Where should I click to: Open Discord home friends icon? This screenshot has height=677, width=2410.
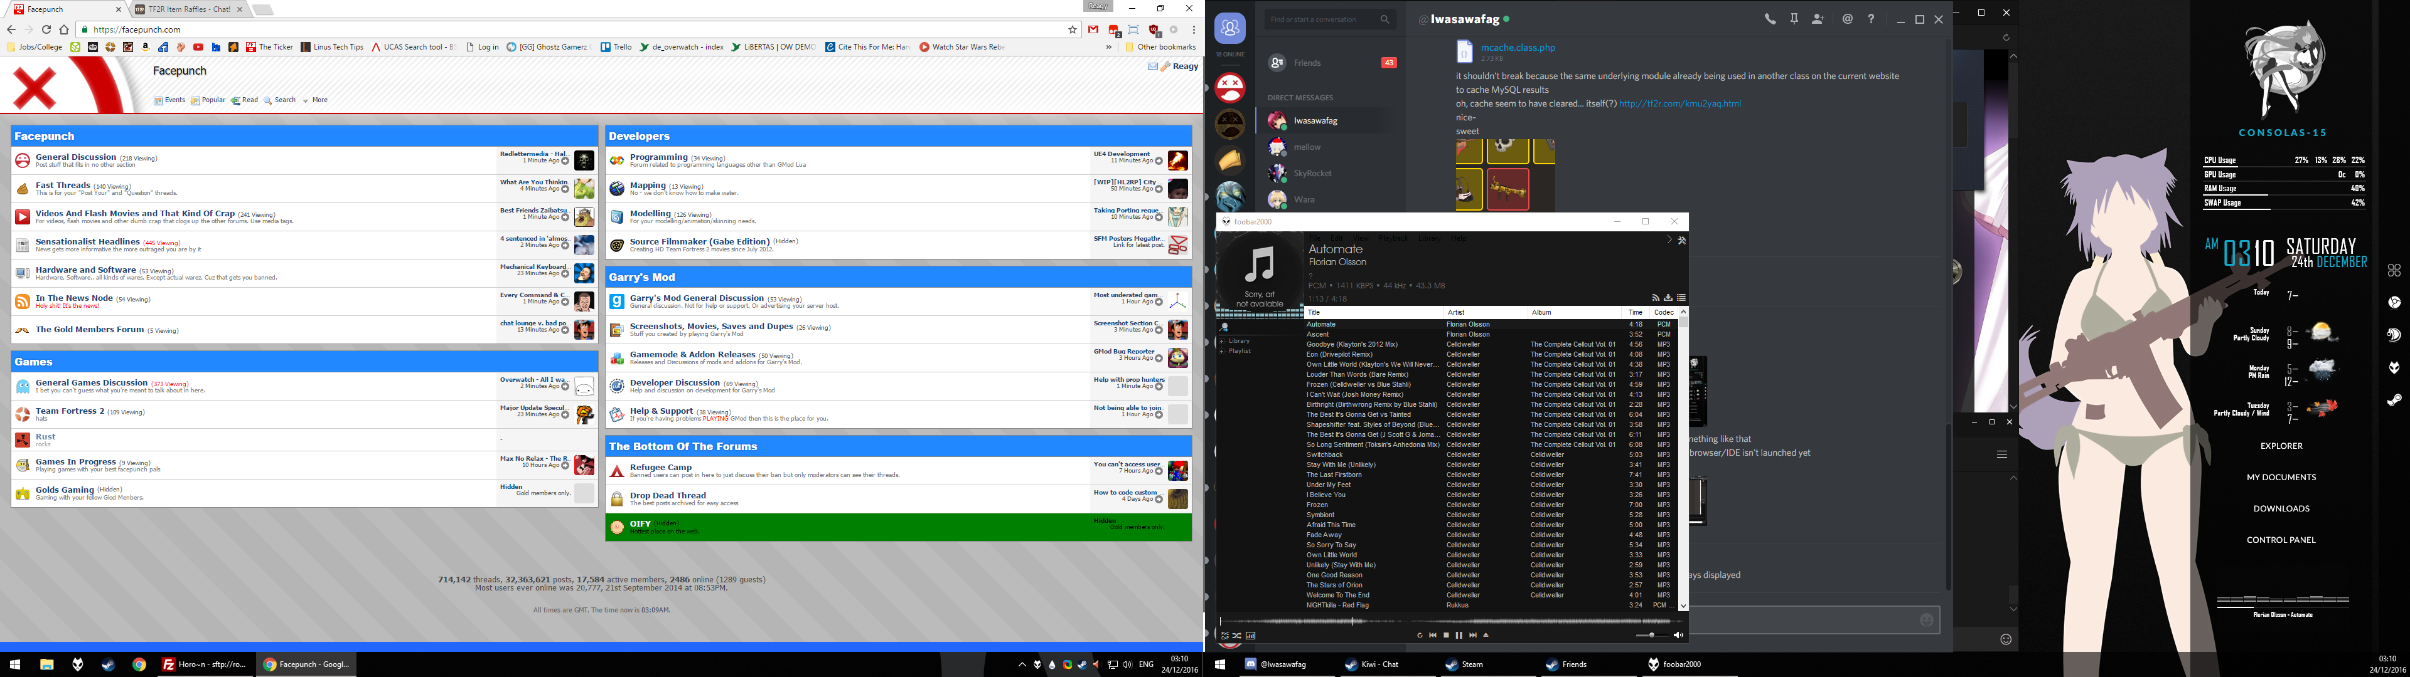[x=1229, y=28]
